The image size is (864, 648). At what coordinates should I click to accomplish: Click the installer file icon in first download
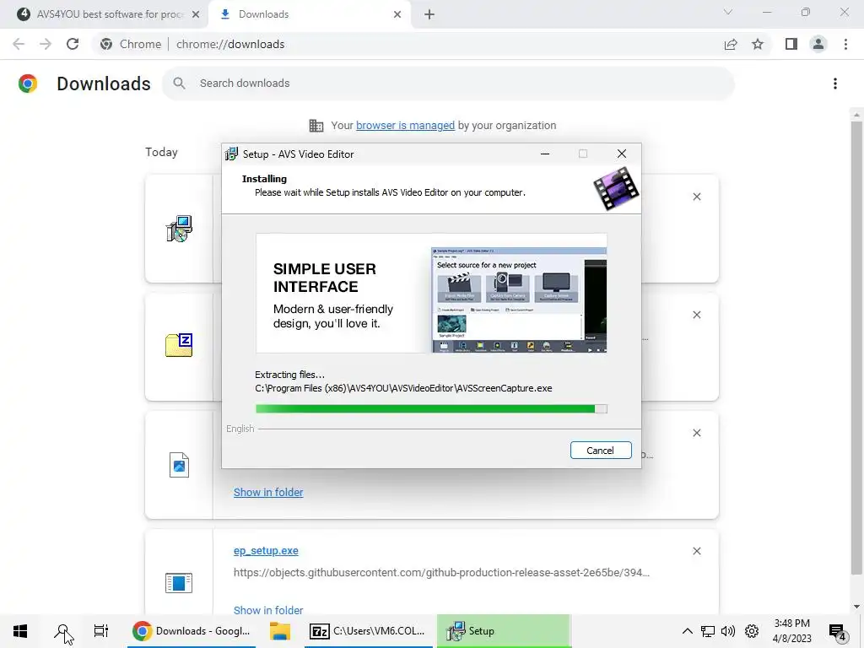(x=179, y=229)
